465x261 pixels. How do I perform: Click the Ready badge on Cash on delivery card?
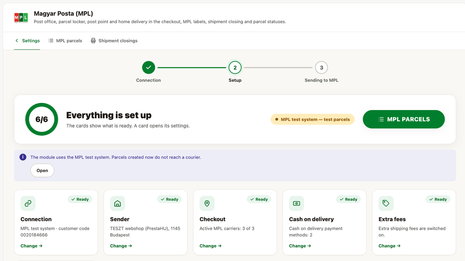pos(348,199)
